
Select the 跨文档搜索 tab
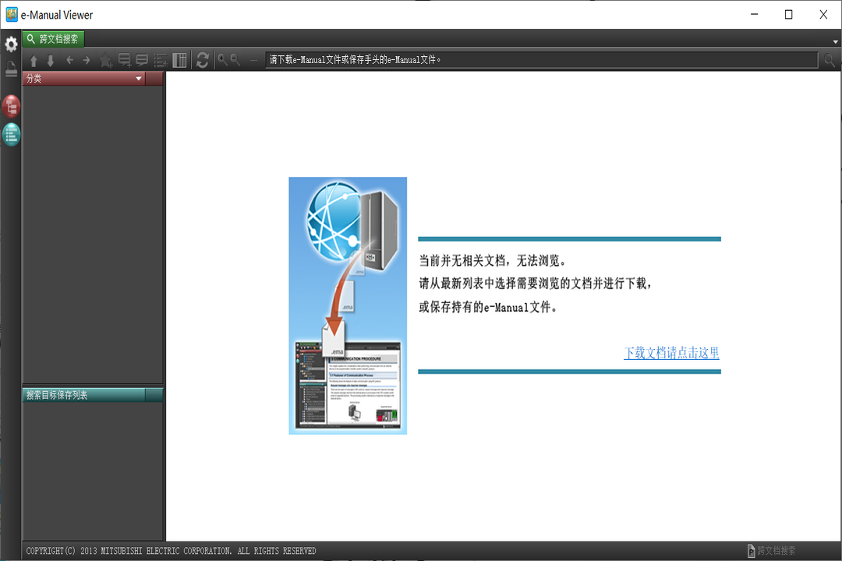click(x=53, y=38)
